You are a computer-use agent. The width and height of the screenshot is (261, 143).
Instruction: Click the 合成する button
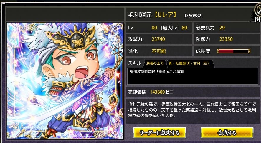(x=227, y=133)
